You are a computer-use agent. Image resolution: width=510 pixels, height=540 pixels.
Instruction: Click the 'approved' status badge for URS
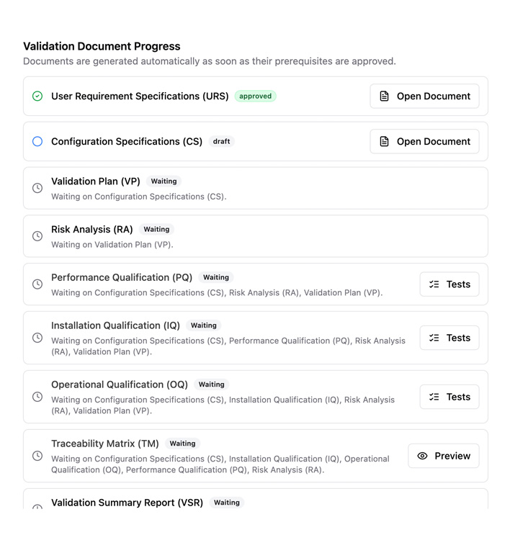255,96
